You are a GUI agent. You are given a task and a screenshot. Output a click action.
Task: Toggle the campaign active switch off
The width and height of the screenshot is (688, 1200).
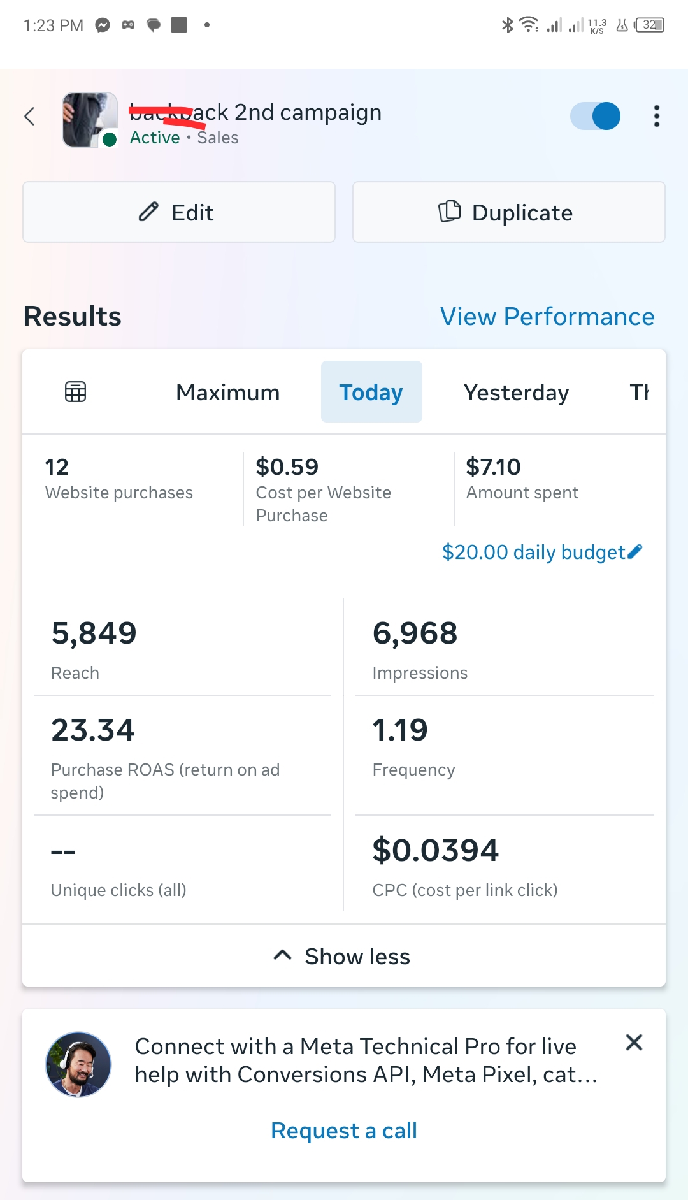pyautogui.click(x=595, y=116)
